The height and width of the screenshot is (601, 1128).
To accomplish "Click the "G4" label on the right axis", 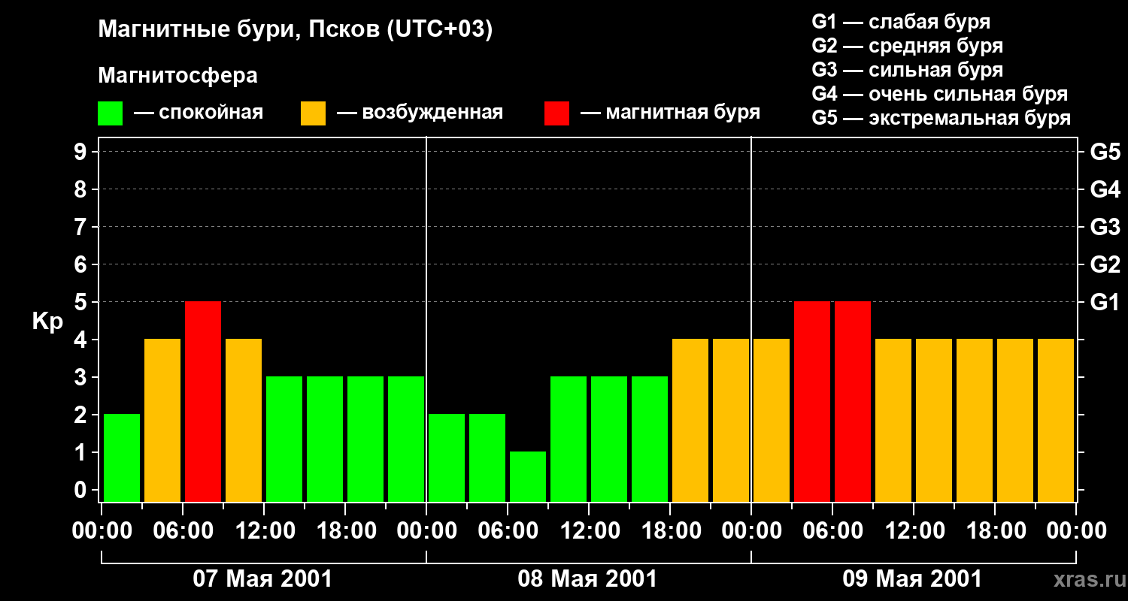I will coord(1105,189).
